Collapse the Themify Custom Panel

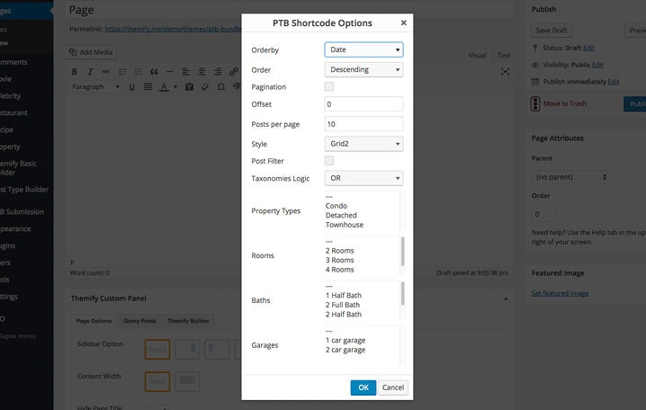tap(506, 299)
